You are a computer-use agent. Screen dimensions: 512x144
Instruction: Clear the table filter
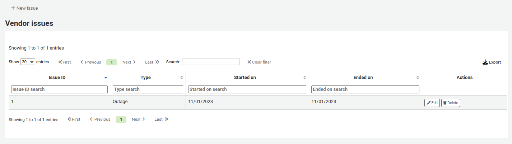pos(259,62)
